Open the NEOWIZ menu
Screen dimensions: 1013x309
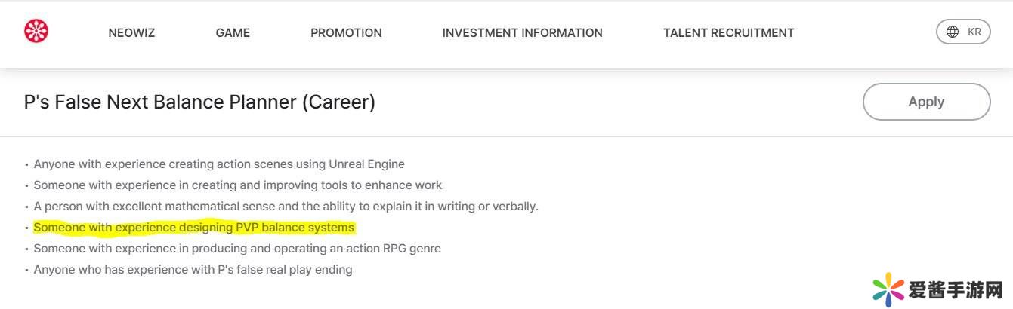131,33
